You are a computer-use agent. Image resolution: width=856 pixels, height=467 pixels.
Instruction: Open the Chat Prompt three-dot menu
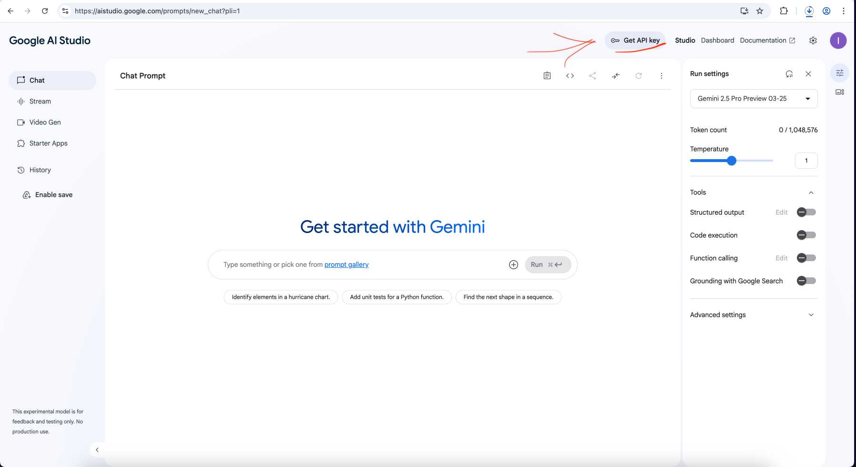(x=662, y=76)
